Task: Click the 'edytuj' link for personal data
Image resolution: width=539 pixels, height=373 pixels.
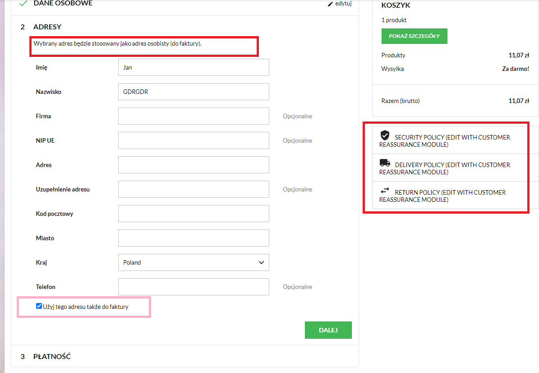Action: [x=343, y=4]
